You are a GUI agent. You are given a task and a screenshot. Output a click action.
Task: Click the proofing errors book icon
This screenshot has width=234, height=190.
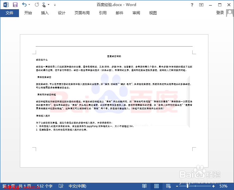click(61, 186)
